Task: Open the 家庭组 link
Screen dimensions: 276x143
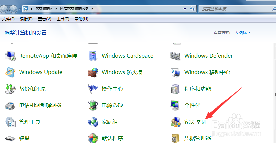Action: coord(110,122)
